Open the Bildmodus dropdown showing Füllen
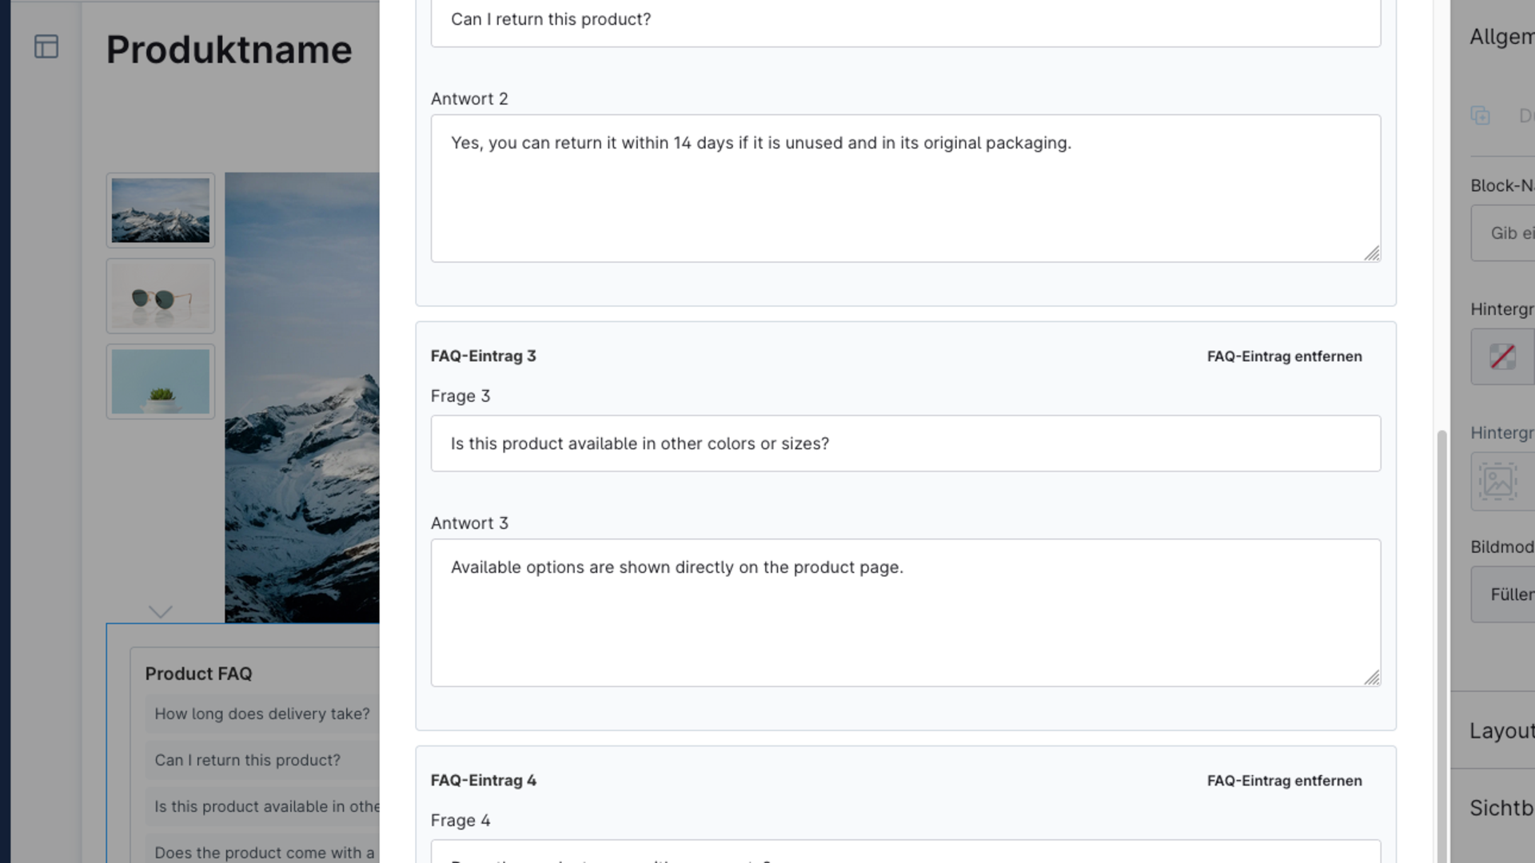This screenshot has width=1535, height=863. pos(1503,595)
